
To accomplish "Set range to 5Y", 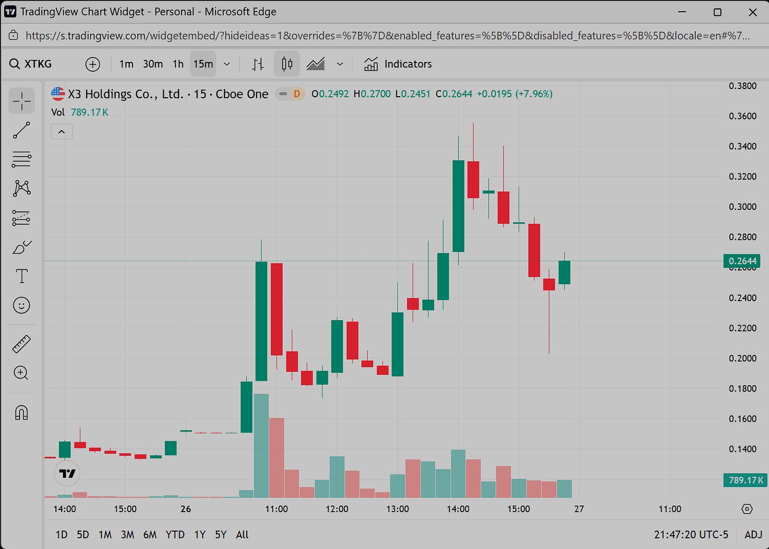I will [x=221, y=535].
